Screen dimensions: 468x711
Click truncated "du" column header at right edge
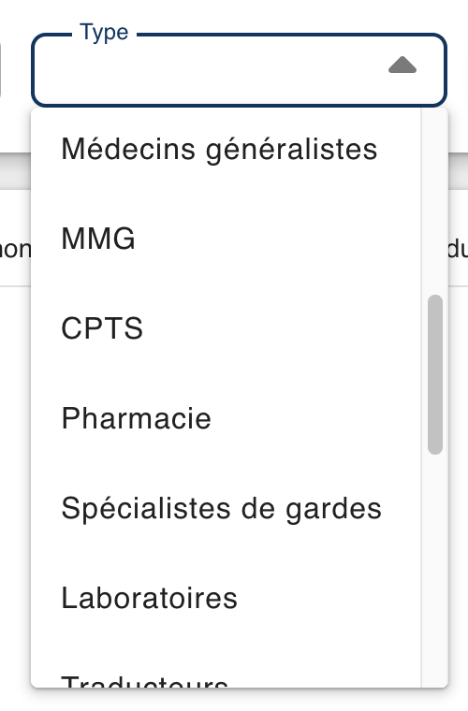pyautogui.click(x=458, y=249)
